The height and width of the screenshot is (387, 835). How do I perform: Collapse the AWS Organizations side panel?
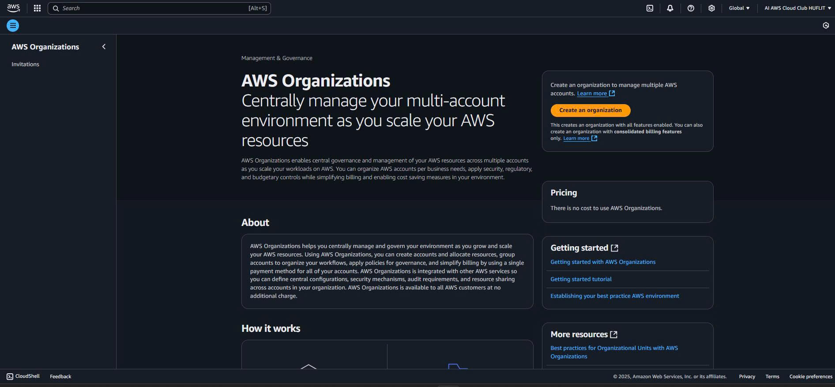pyautogui.click(x=104, y=47)
